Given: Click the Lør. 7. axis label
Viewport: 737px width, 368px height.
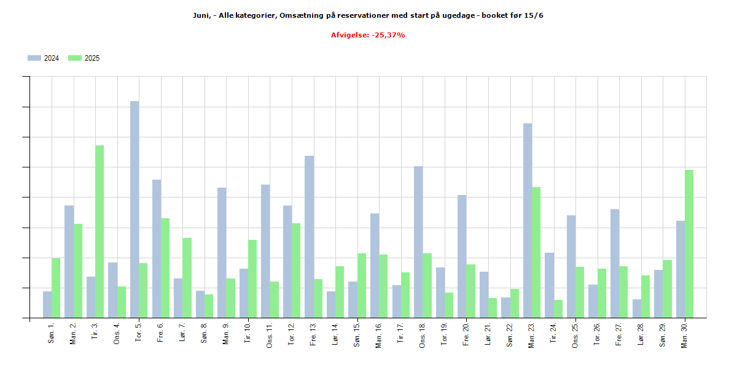Looking at the screenshot, I should tap(182, 331).
